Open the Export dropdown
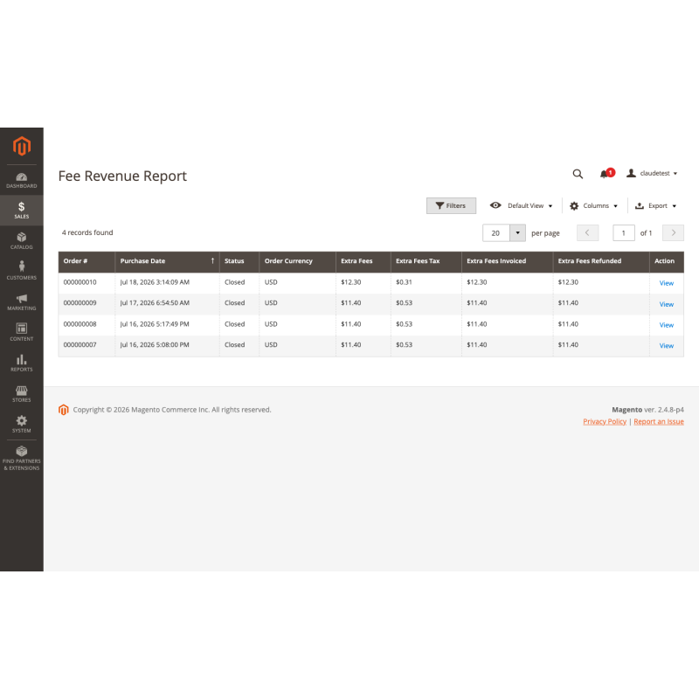This screenshot has width=699, height=699. (x=655, y=205)
